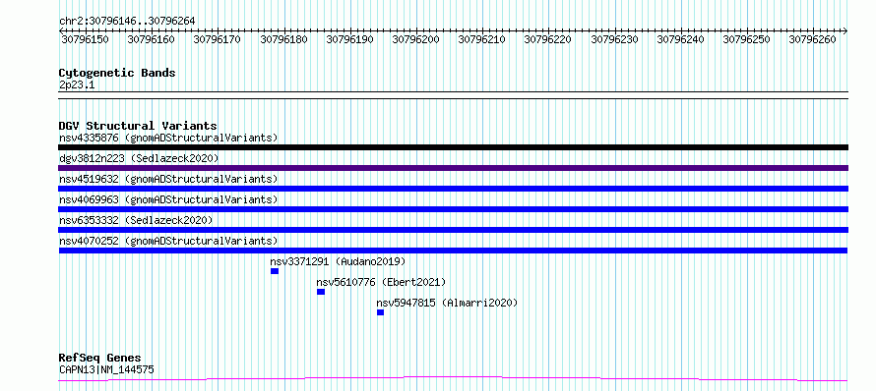Image resolution: width=876 pixels, height=391 pixels.
Task: Click ruler position 30796220
Action: (547, 39)
